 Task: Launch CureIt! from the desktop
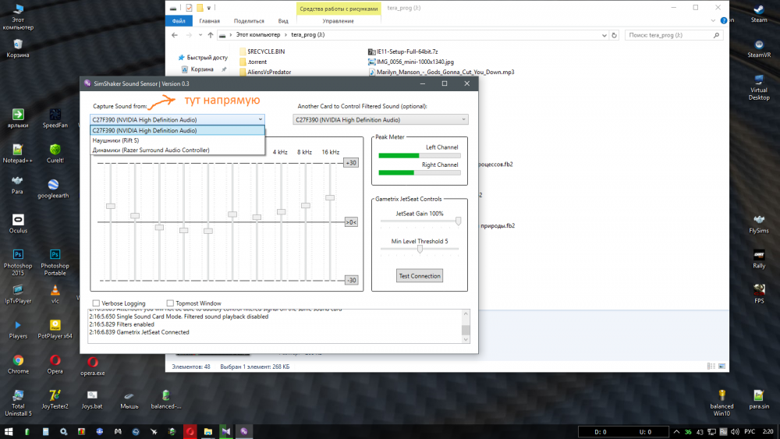coord(55,153)
